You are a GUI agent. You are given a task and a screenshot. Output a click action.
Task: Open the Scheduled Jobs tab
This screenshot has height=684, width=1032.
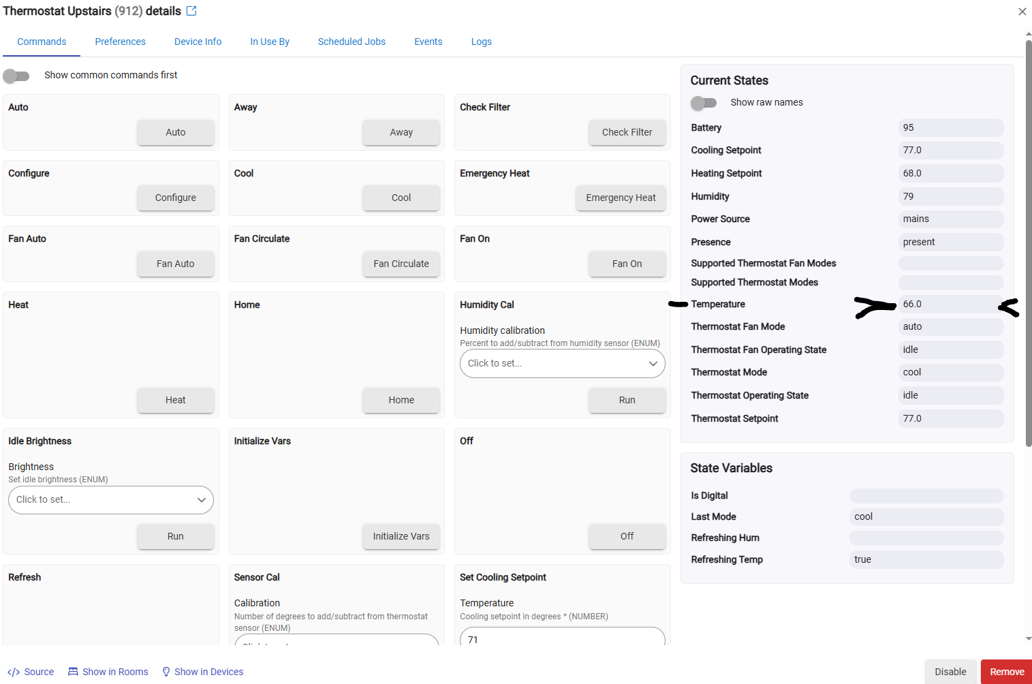(351, 42)
